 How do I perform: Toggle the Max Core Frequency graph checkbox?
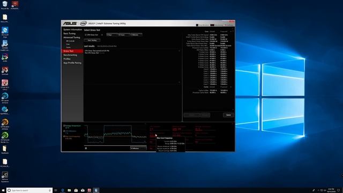[64, 136]
